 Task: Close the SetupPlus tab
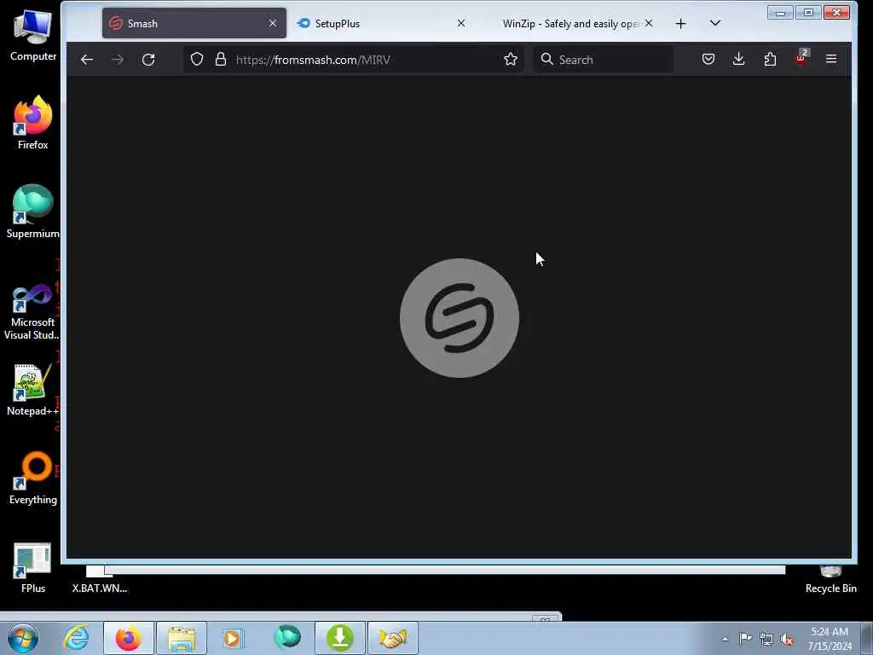(x=461, y=23)
